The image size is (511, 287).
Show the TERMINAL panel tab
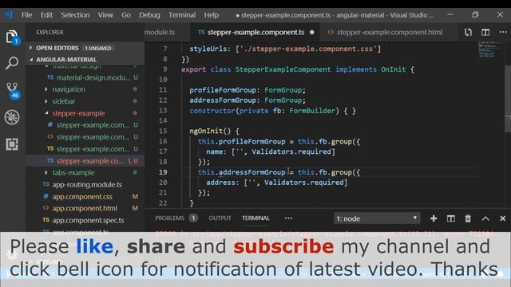click(x=255, y=218)
